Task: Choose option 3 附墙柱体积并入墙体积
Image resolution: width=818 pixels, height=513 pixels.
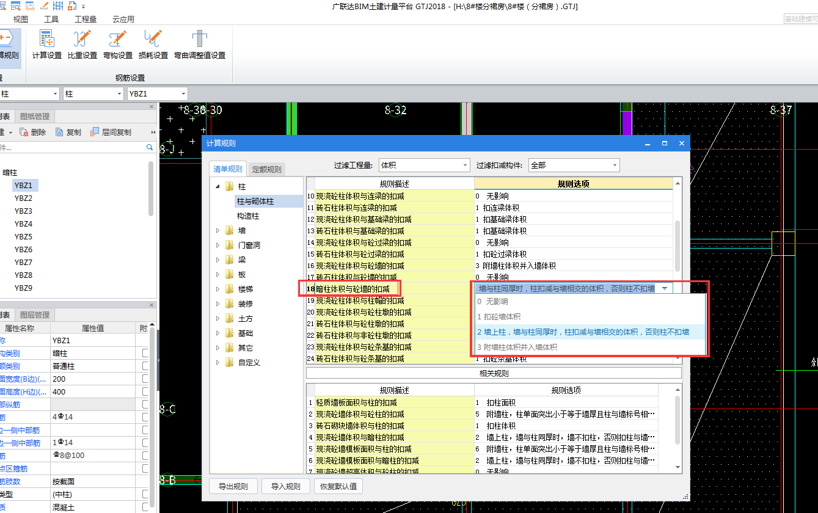Action: coord(589,347)
